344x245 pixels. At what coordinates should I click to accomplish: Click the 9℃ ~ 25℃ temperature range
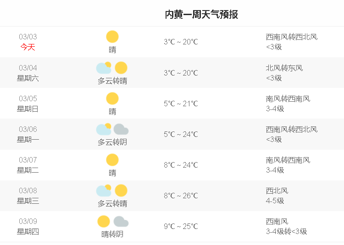coord(181,226)
